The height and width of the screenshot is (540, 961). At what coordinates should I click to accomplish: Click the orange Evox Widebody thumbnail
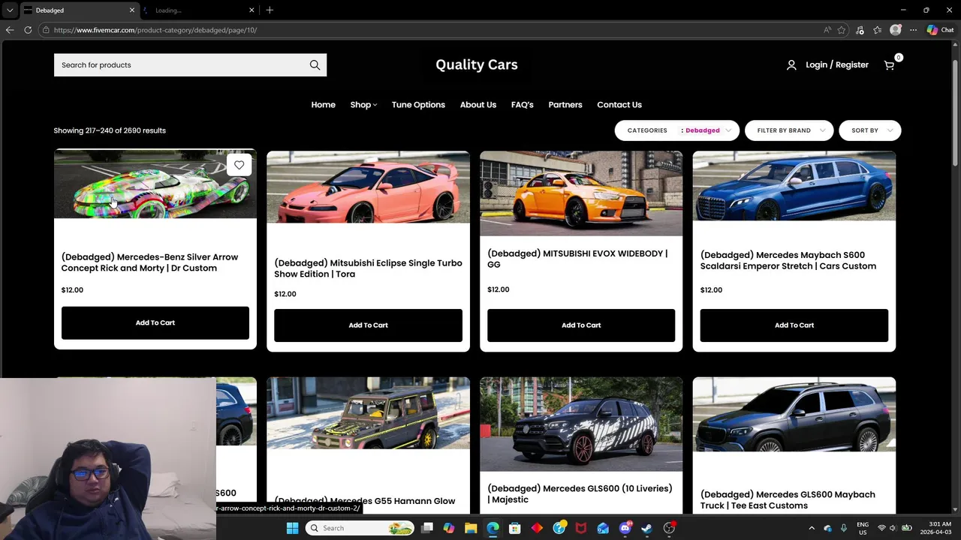point(581,193)
